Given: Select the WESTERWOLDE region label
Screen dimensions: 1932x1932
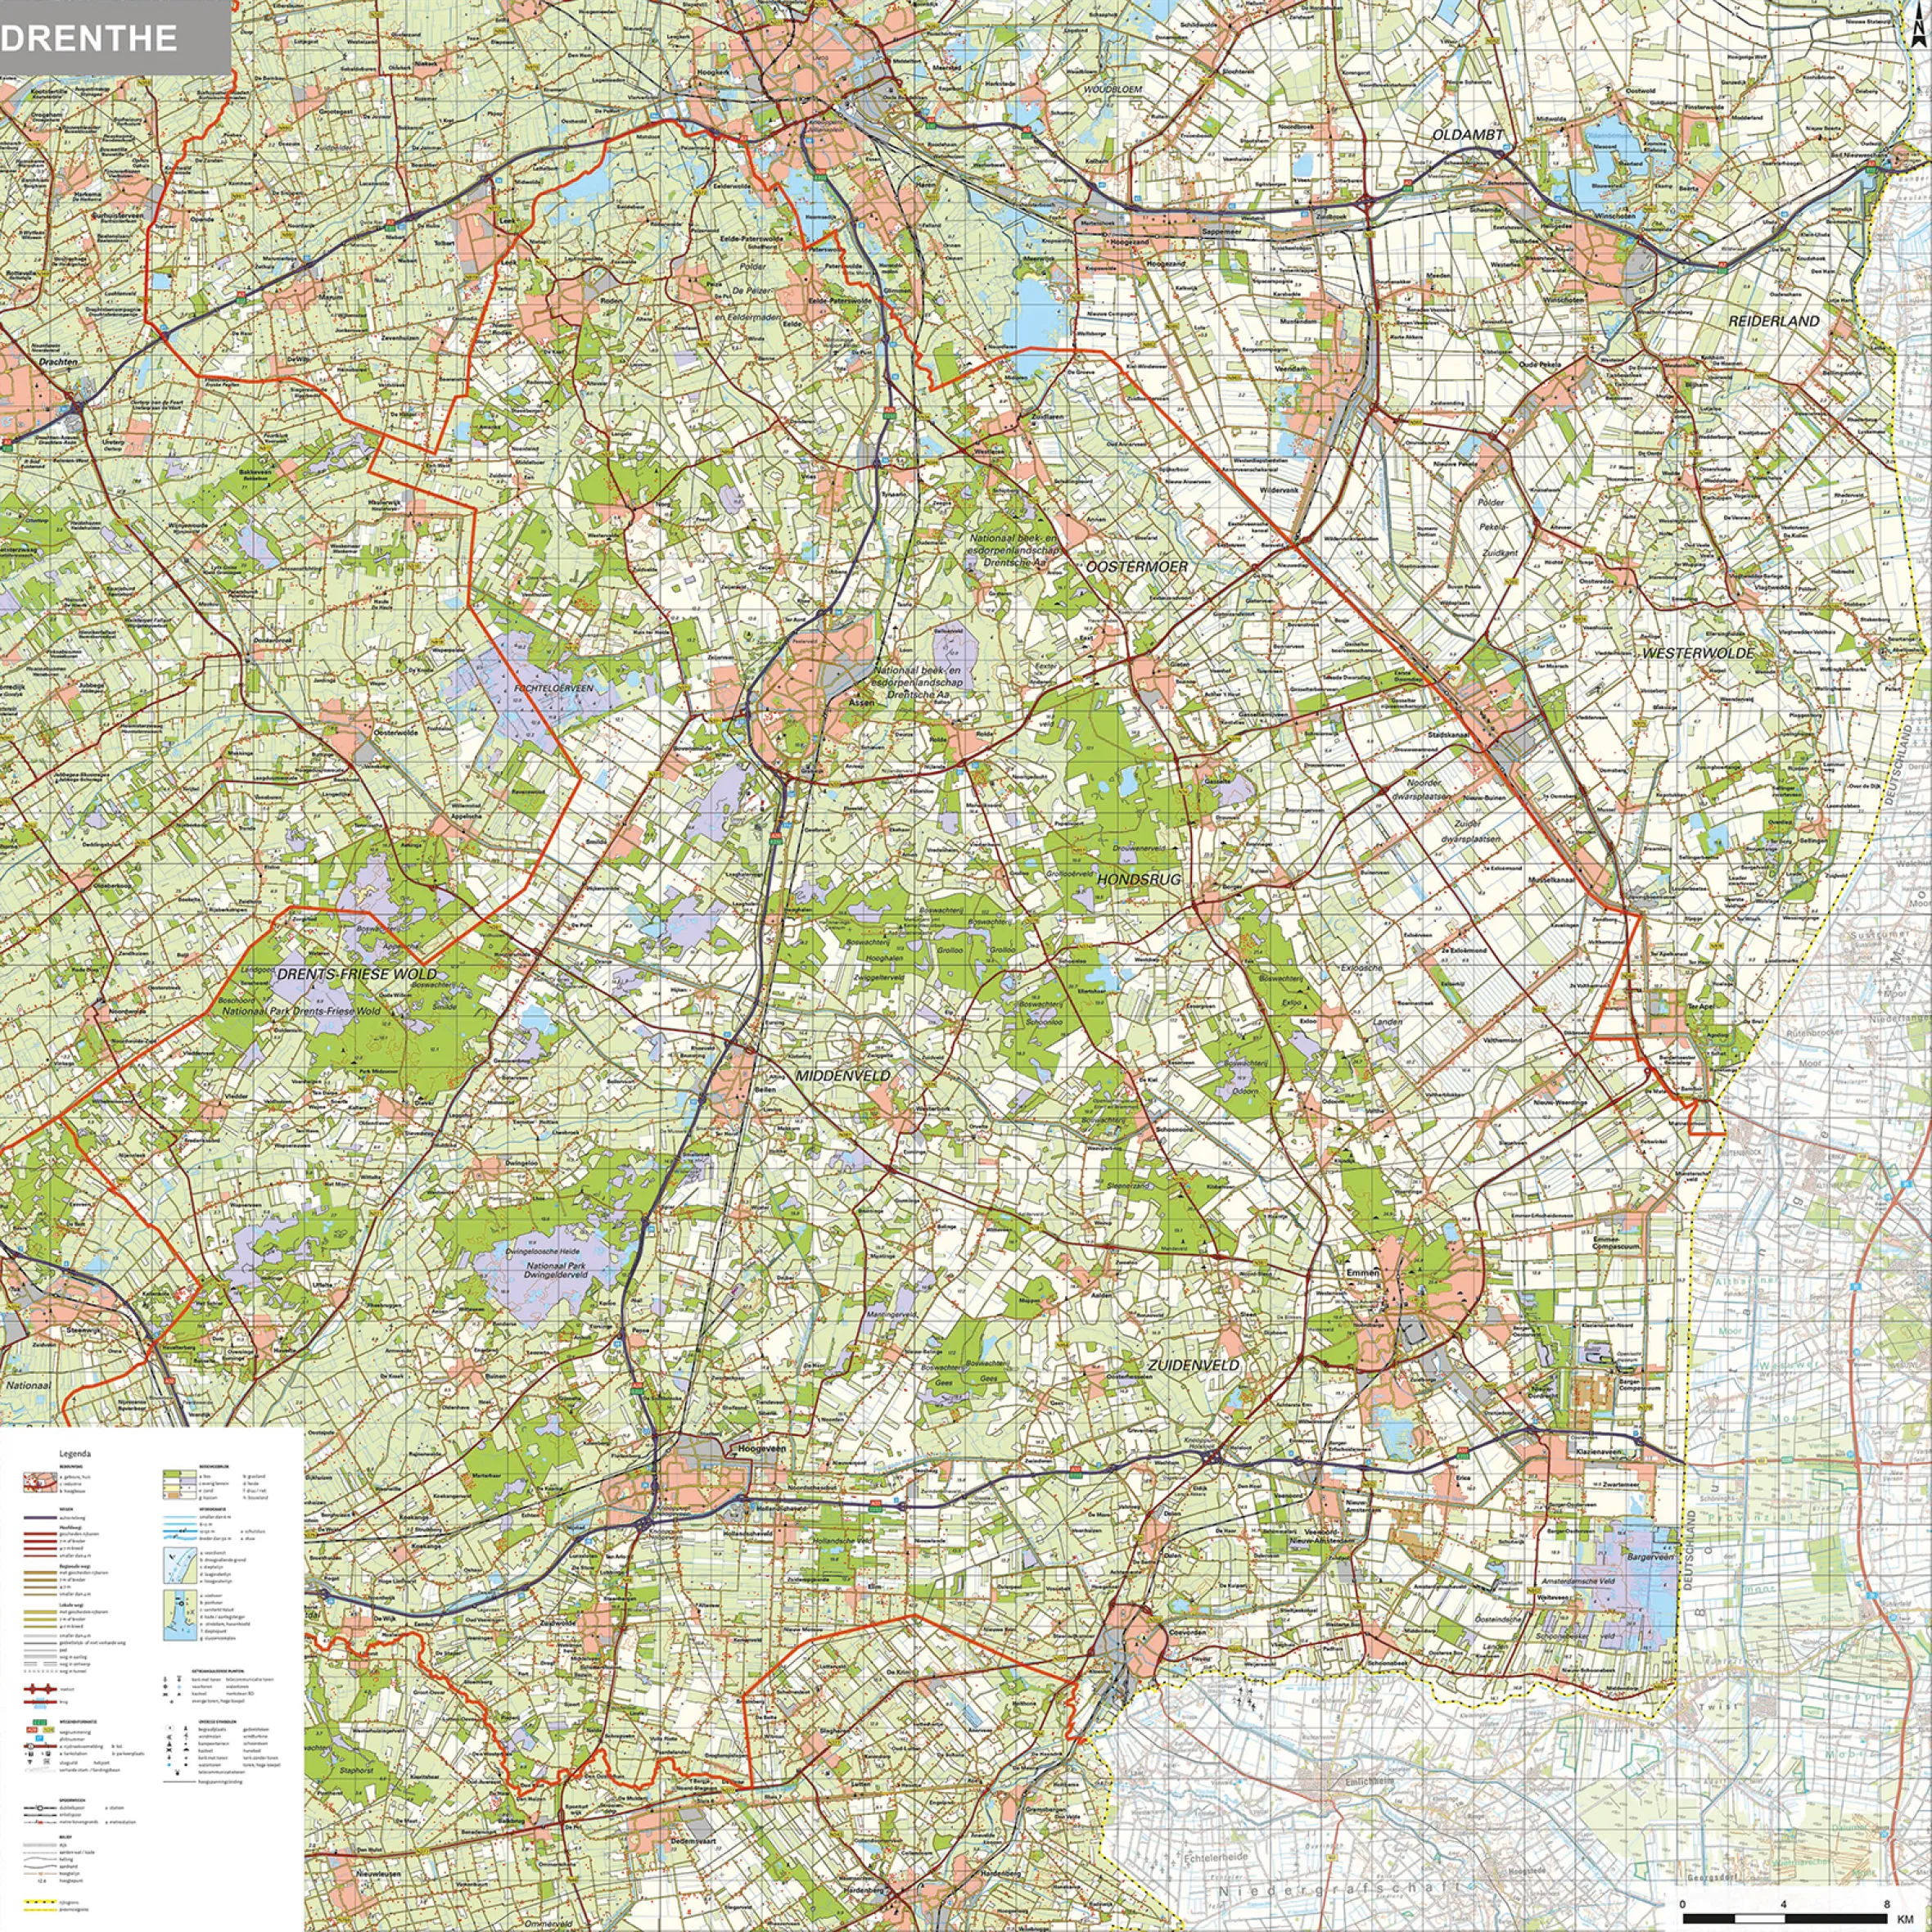Looking at the screenshot, I should click(x=1698, y=652).
